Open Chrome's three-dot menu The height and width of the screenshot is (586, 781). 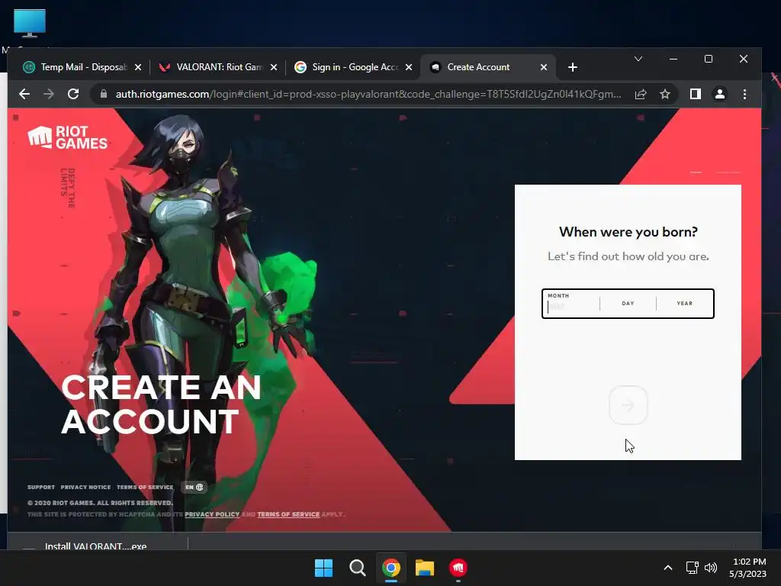tap(744, 94)
